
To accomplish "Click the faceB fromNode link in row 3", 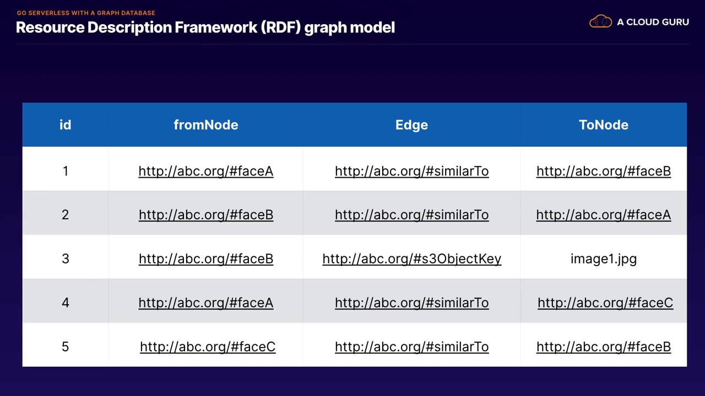I will click(x=205, y=259).
